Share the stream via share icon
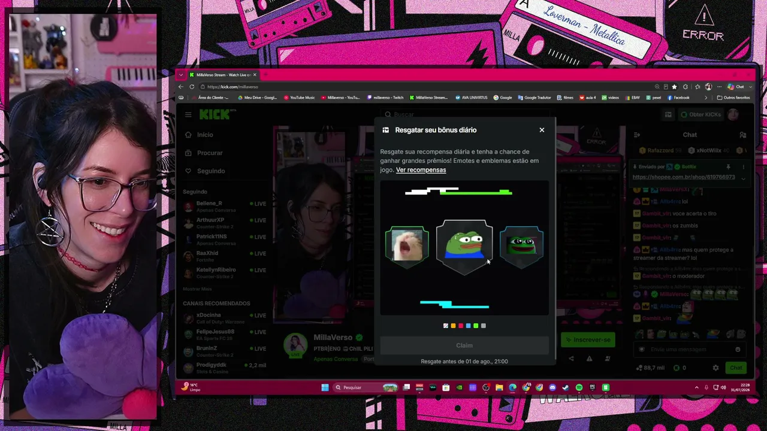This screenshot has width=767, height=431. coord(571,359)
